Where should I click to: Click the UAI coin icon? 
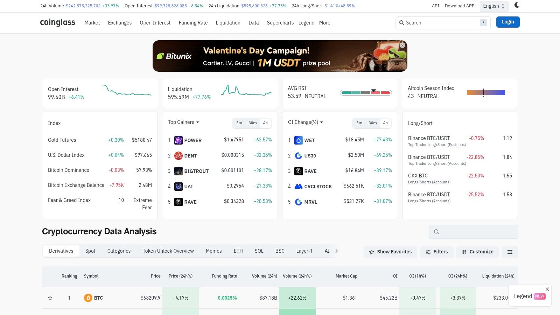click(178, 187)
